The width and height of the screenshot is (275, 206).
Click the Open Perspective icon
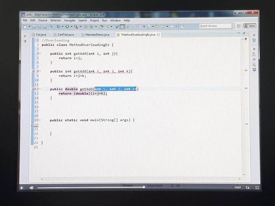pyautogui.click(x=238, y=26)
